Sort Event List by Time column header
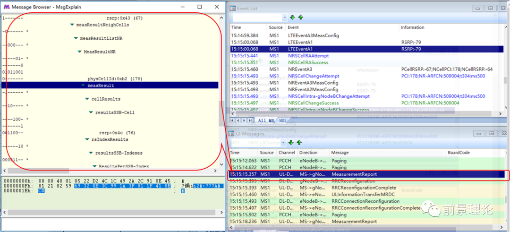510x232 pixels. 248,27
